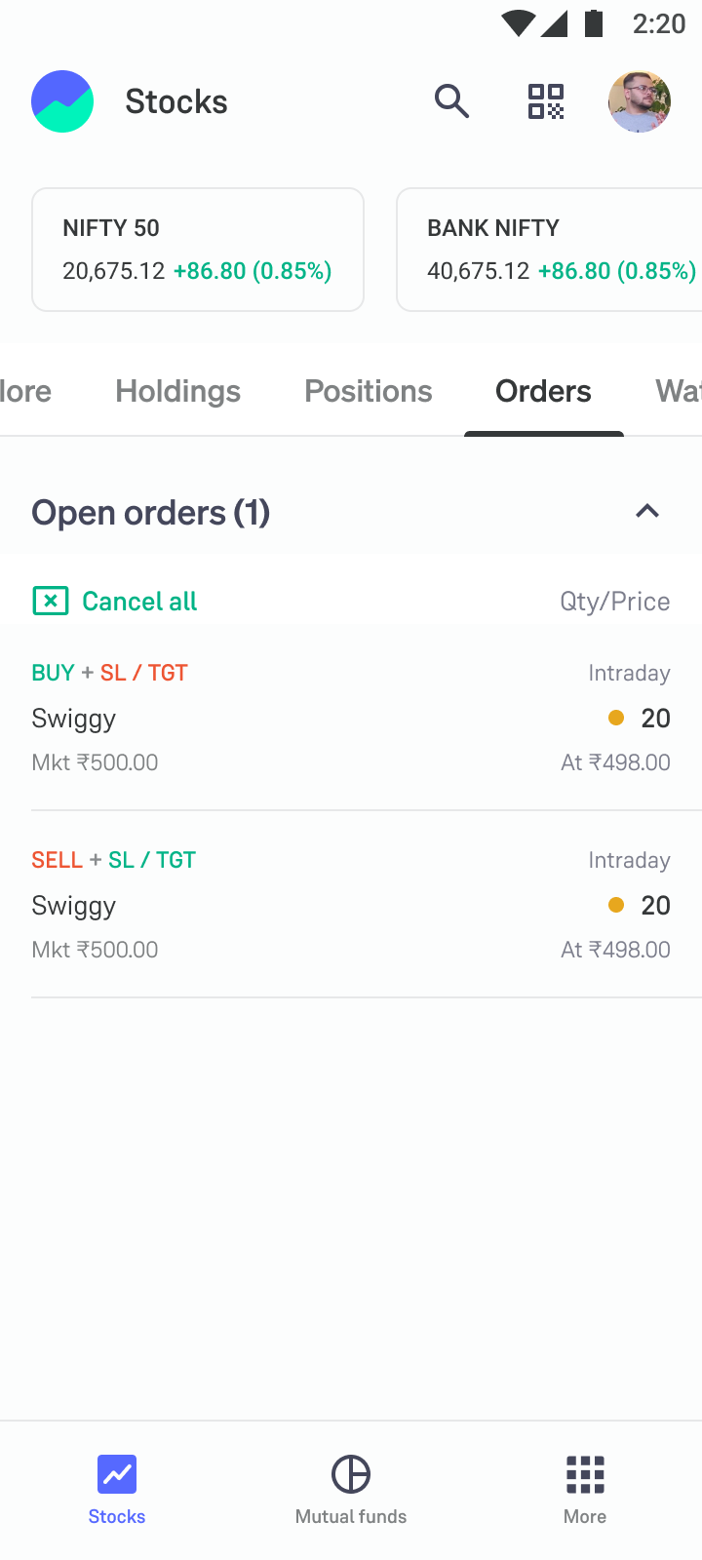Tap the app logo beside Stocks title
Screen dimensions: 702x1560
click(62, 101)
